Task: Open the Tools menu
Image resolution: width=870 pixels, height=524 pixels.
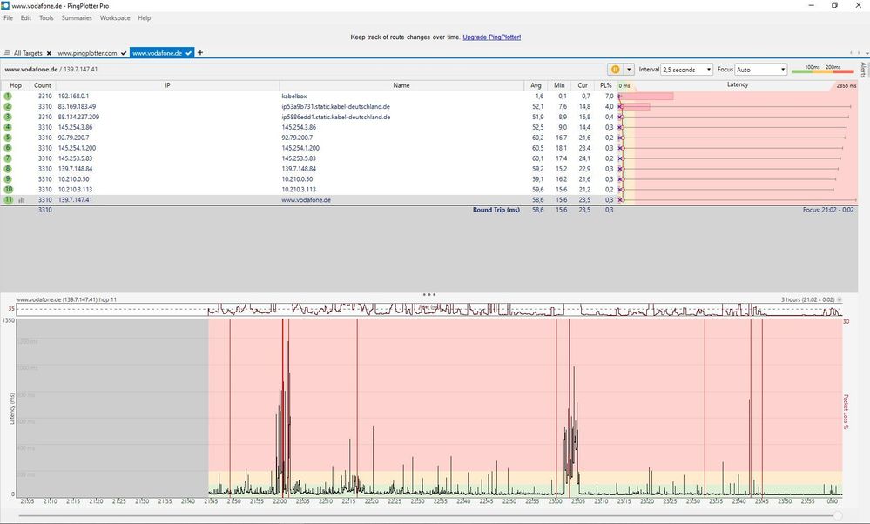Action: [x=46, y=17]
